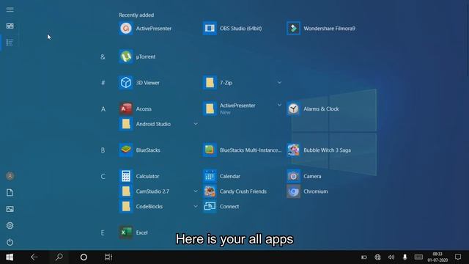
Task: Open BlueStacks Multi-Instance Manager
Action: tap(243, 150)
